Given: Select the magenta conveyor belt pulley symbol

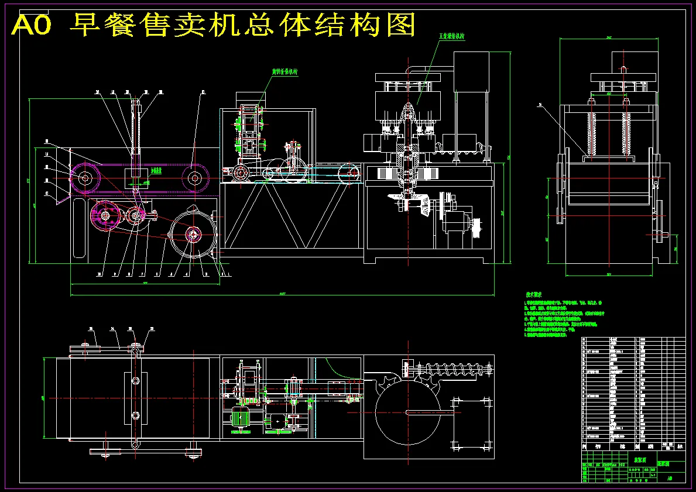Looking at the screenshot, I should click(x=85, y=178).
